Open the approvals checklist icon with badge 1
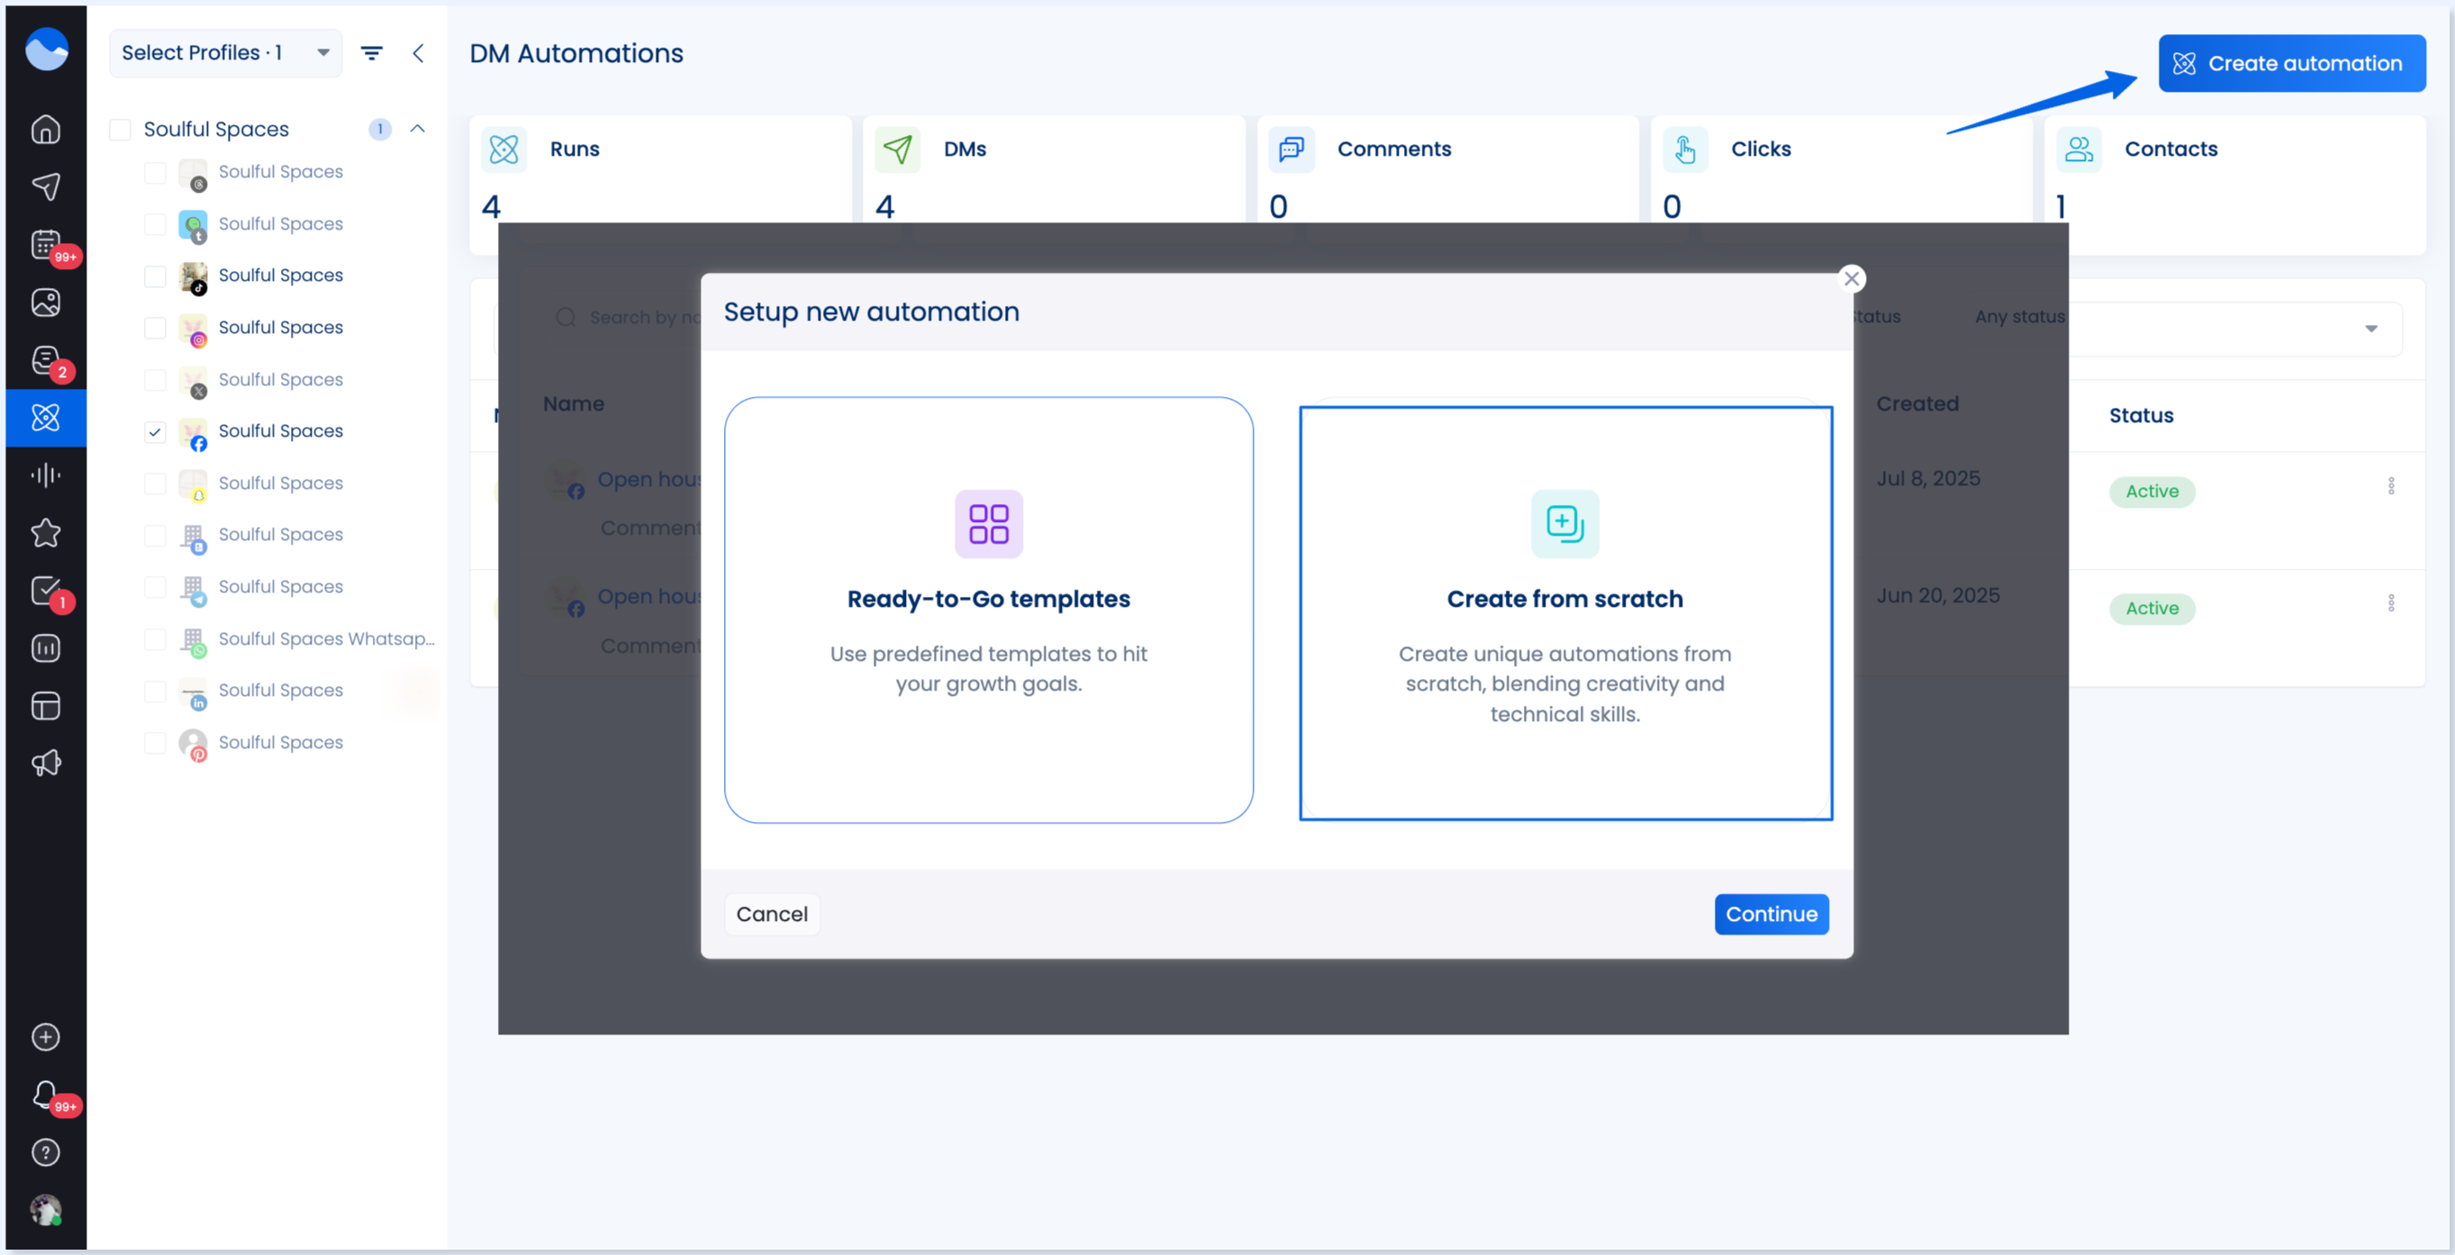Viewport: 2455px width, 1255px height. (46, 591)
